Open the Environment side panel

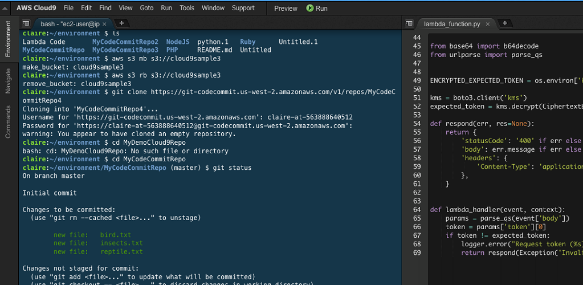pos(8,39)
